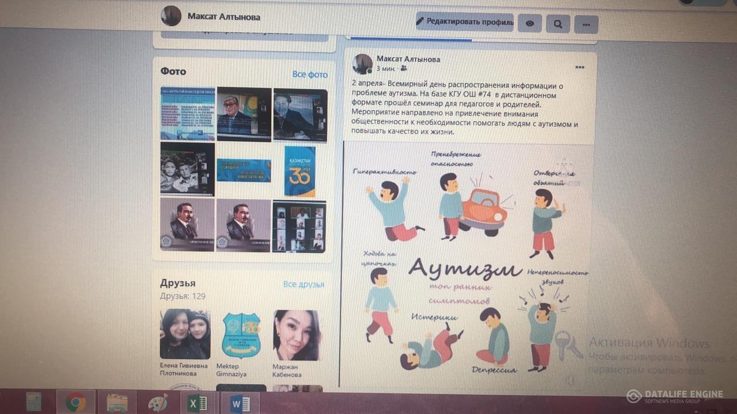Click the name Елена Гивиевна Плотникова
737x414 pixels.
click(184, 370)
